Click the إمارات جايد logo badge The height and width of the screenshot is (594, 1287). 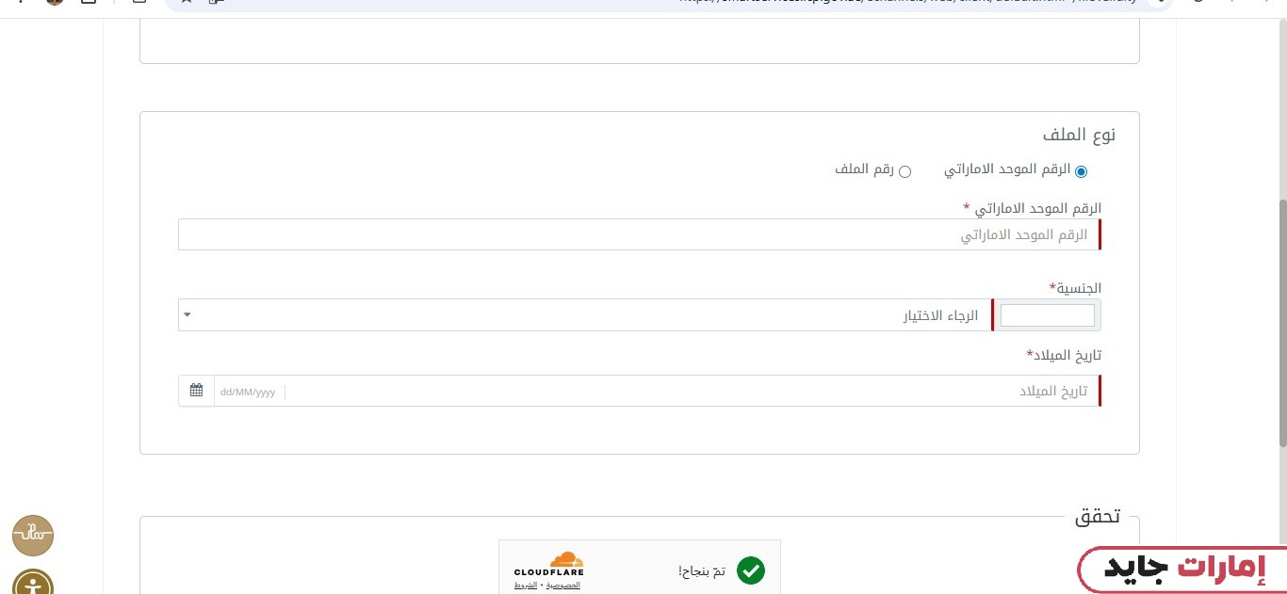[1182, 569]
